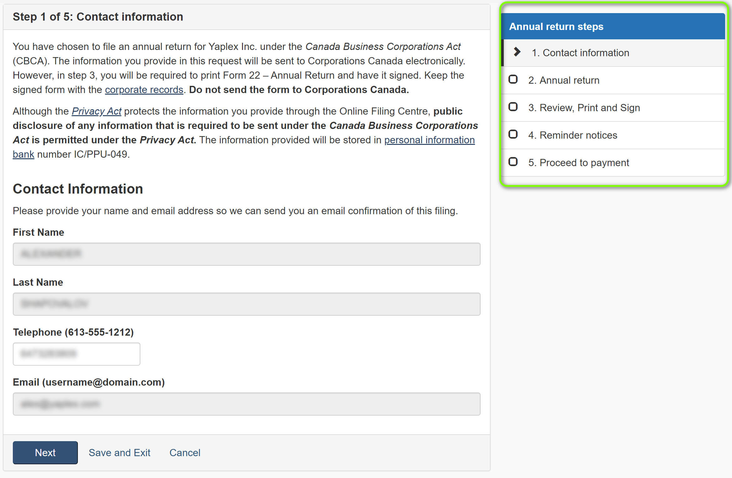Click Save and Exit option
This screenshot has width=732, height=478.
pos(120,452)
